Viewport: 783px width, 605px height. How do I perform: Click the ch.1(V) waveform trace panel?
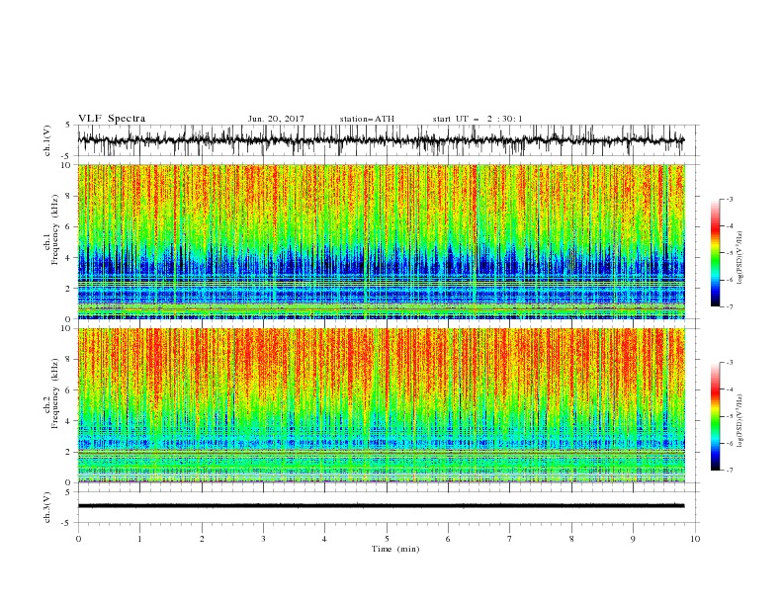coord(389,140)
